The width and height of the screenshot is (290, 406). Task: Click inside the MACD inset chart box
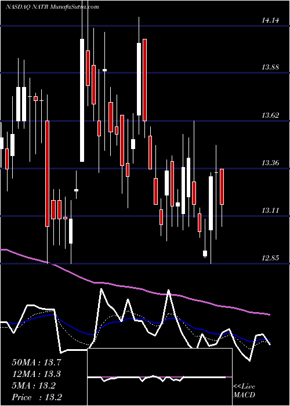coord(159,377)
